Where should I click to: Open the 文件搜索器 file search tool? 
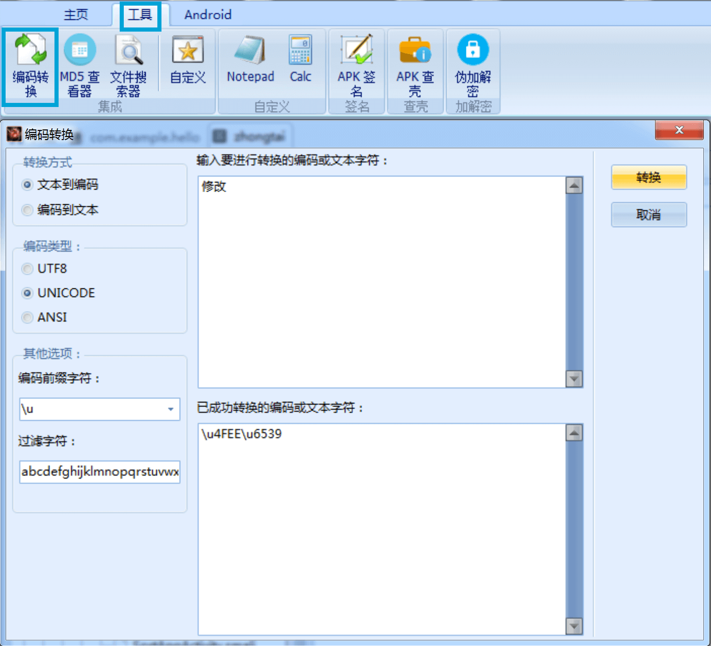(x=128, y=66)
